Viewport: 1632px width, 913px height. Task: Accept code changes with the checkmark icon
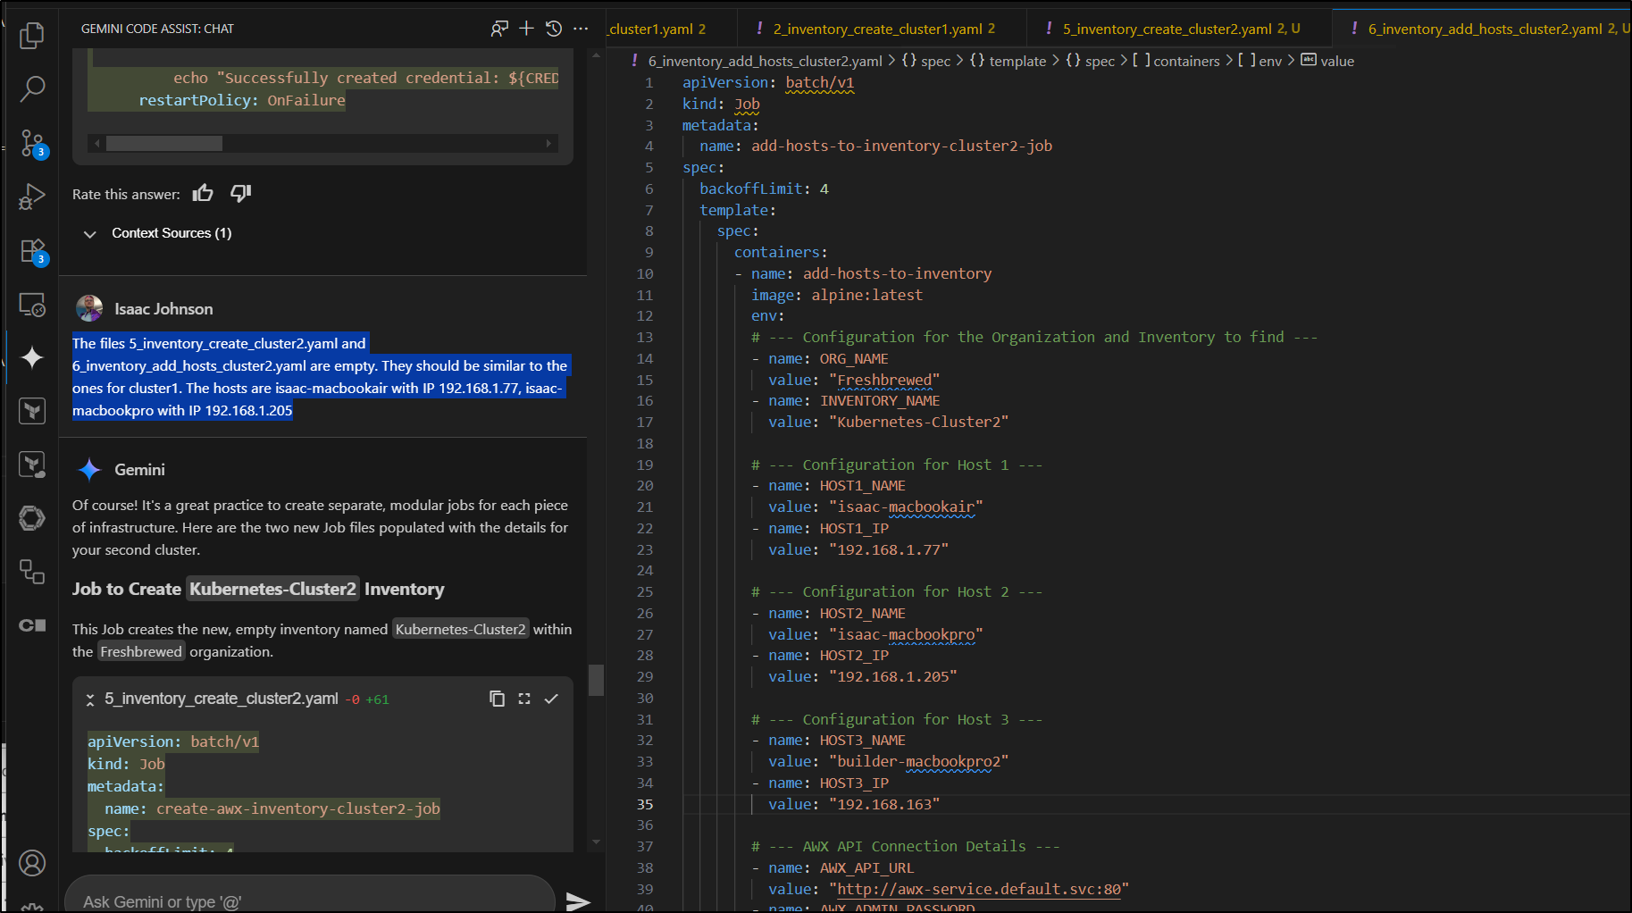pyautogui.click(x=551, y=699)
